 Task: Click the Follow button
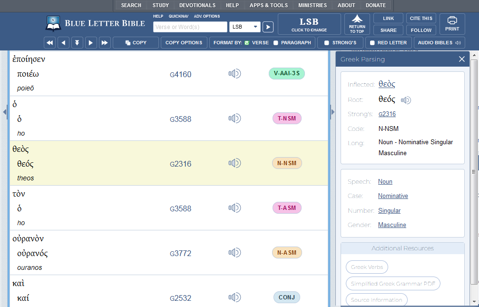pyautogui.click(x=421, y=30)
